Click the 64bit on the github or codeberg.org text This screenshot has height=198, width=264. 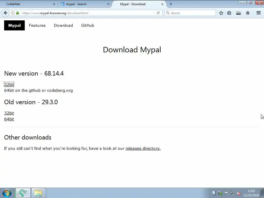pos(38,90)
